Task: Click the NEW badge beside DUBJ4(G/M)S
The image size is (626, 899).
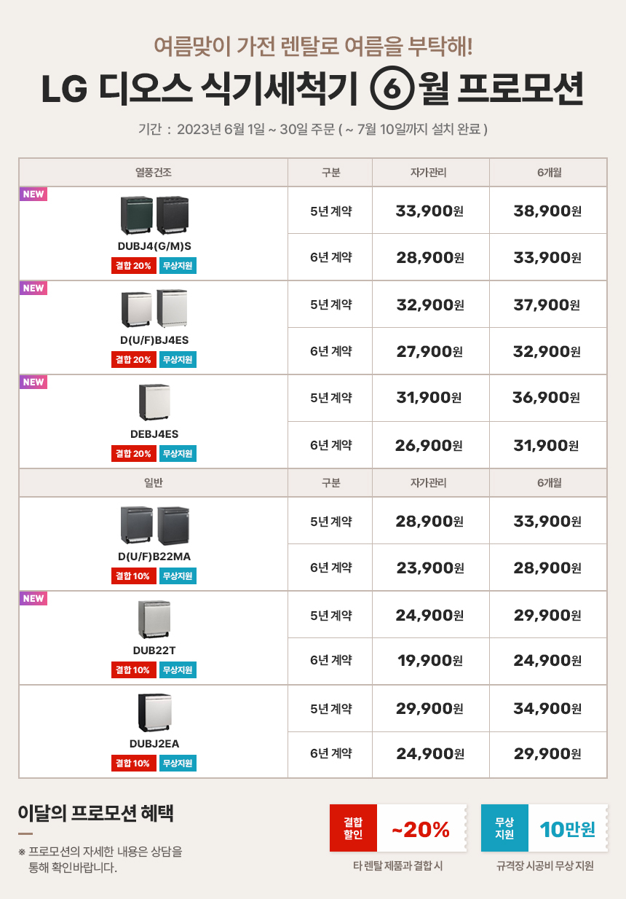Action: tap(33, 195)
